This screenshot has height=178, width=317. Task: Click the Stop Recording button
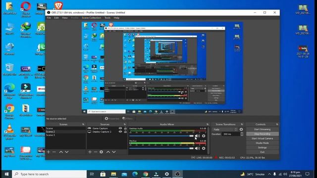click(x=262, y=134)
